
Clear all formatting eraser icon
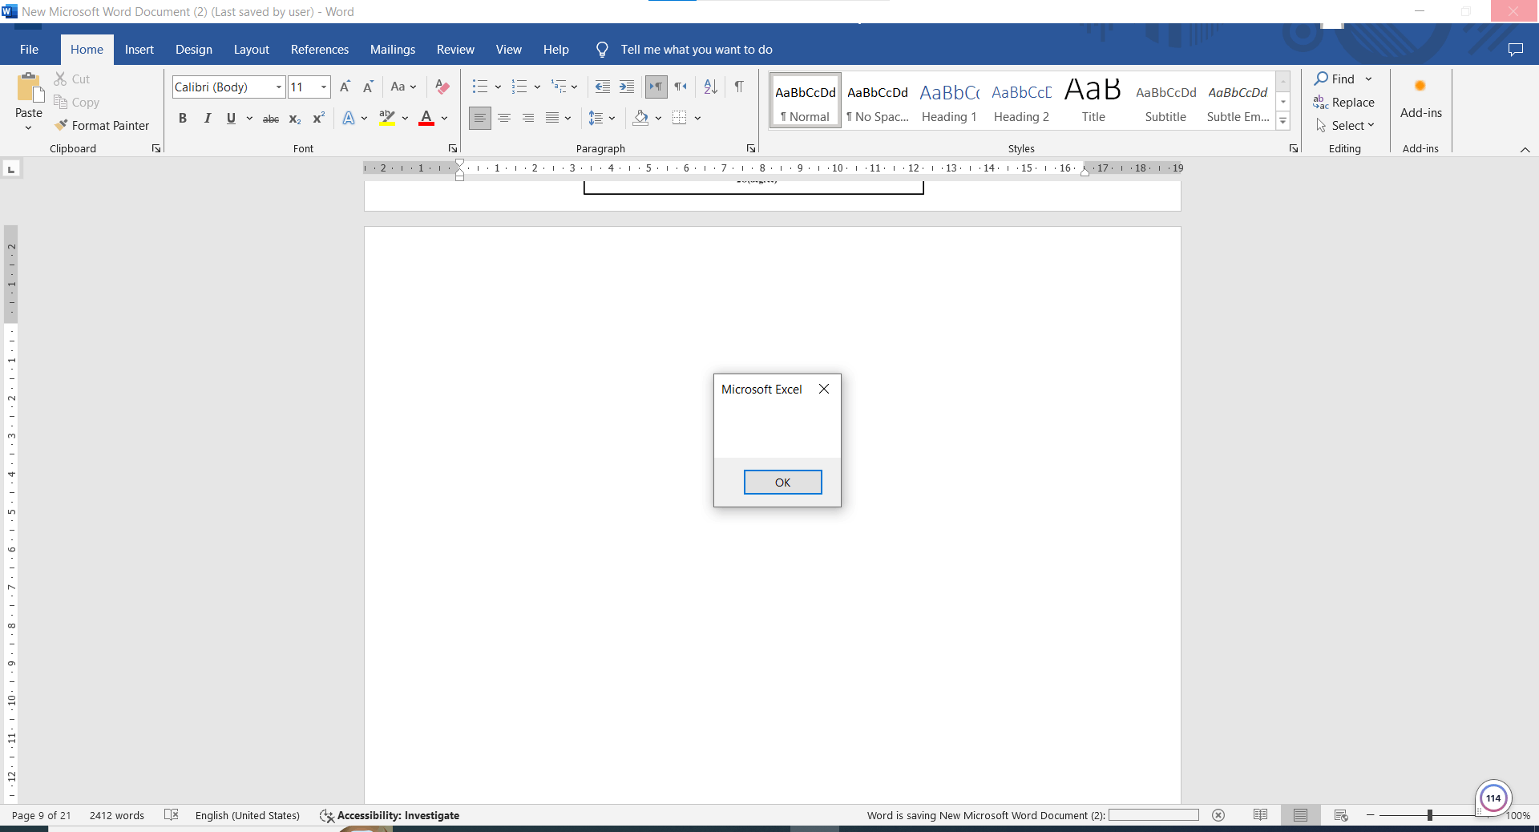click(442, 87)
